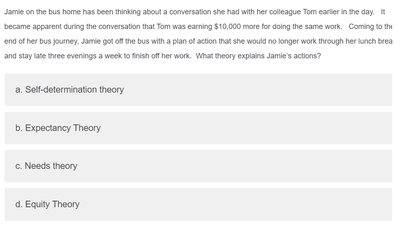Click the letter a in option one

[x=17, y=90]
